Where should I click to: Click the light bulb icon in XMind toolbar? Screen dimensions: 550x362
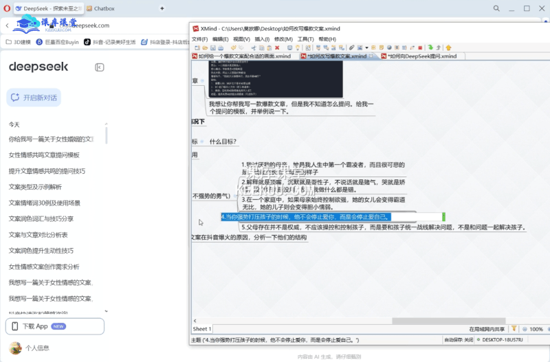coord(298,47)
